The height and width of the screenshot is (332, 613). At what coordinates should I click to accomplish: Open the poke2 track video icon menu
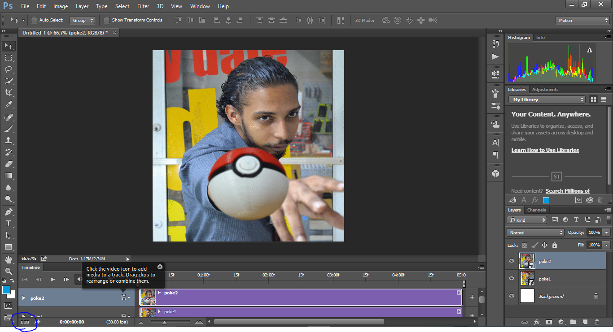(126, 298)
